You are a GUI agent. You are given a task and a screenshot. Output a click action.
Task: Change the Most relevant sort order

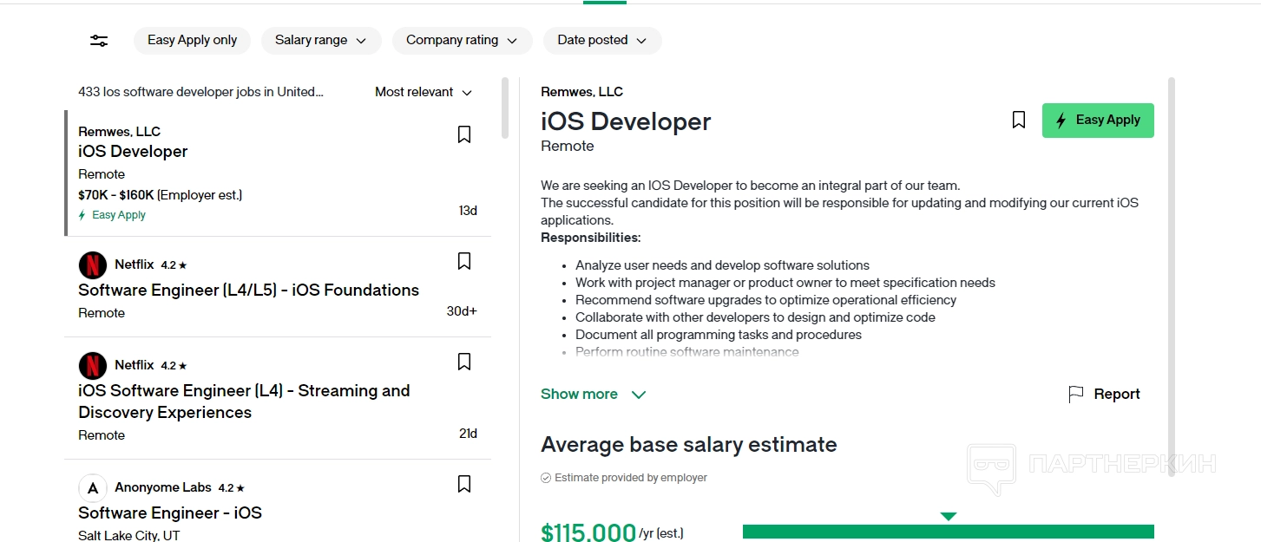click(x=424, y=92)
